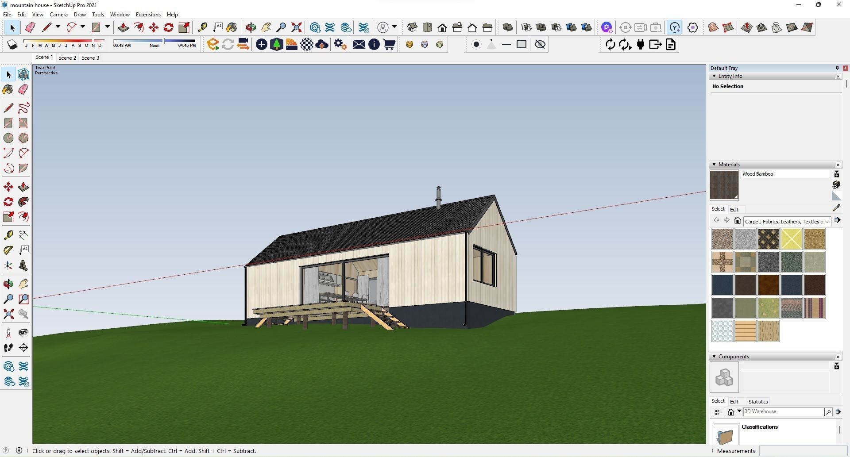Select the Push/Pull tool in top toolbar

[123, 27]
